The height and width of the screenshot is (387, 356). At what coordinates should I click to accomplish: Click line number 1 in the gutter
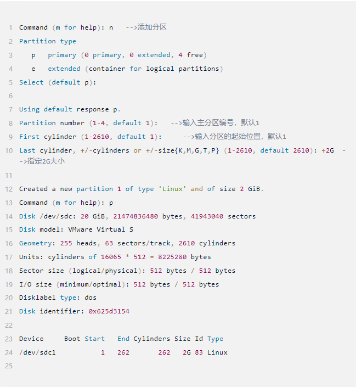point(10,27)
